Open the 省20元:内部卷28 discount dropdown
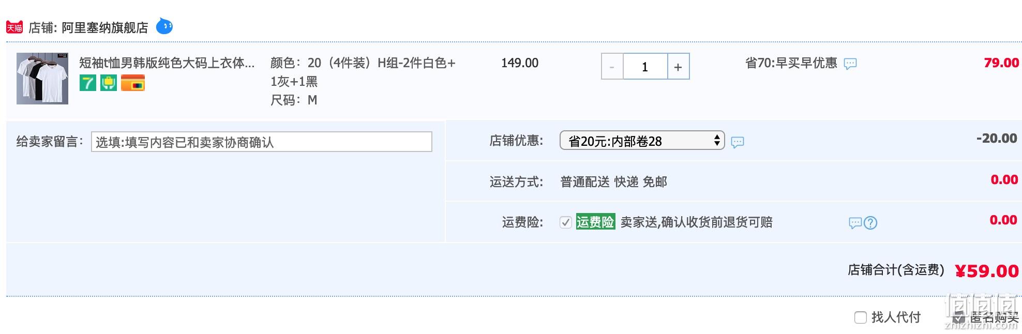This screenshot has height=334, width=1022. (x=642, y=141)
